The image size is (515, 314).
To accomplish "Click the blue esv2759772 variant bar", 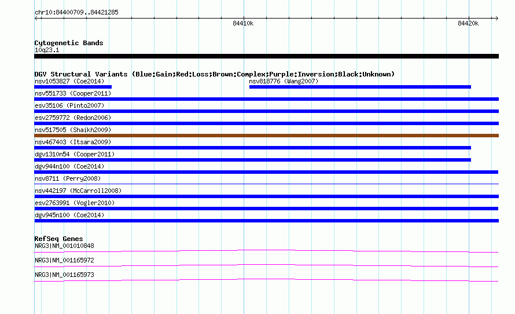I will tap(266, 123).
